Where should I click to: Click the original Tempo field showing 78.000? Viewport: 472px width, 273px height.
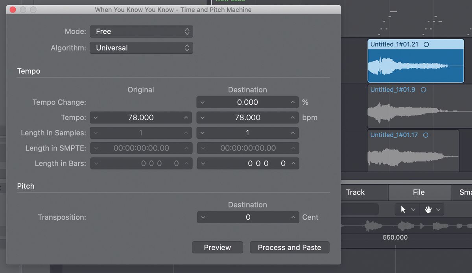pyautogui.click(x=140, y=117)
